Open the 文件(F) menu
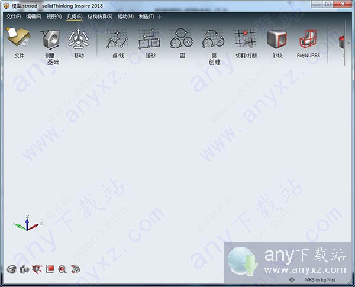Viewport: 355px width, 287px height. click(x=14, y=17)
